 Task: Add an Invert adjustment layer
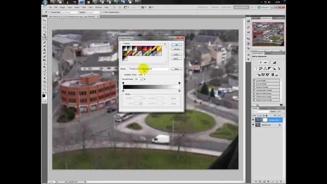pos(259,75)
